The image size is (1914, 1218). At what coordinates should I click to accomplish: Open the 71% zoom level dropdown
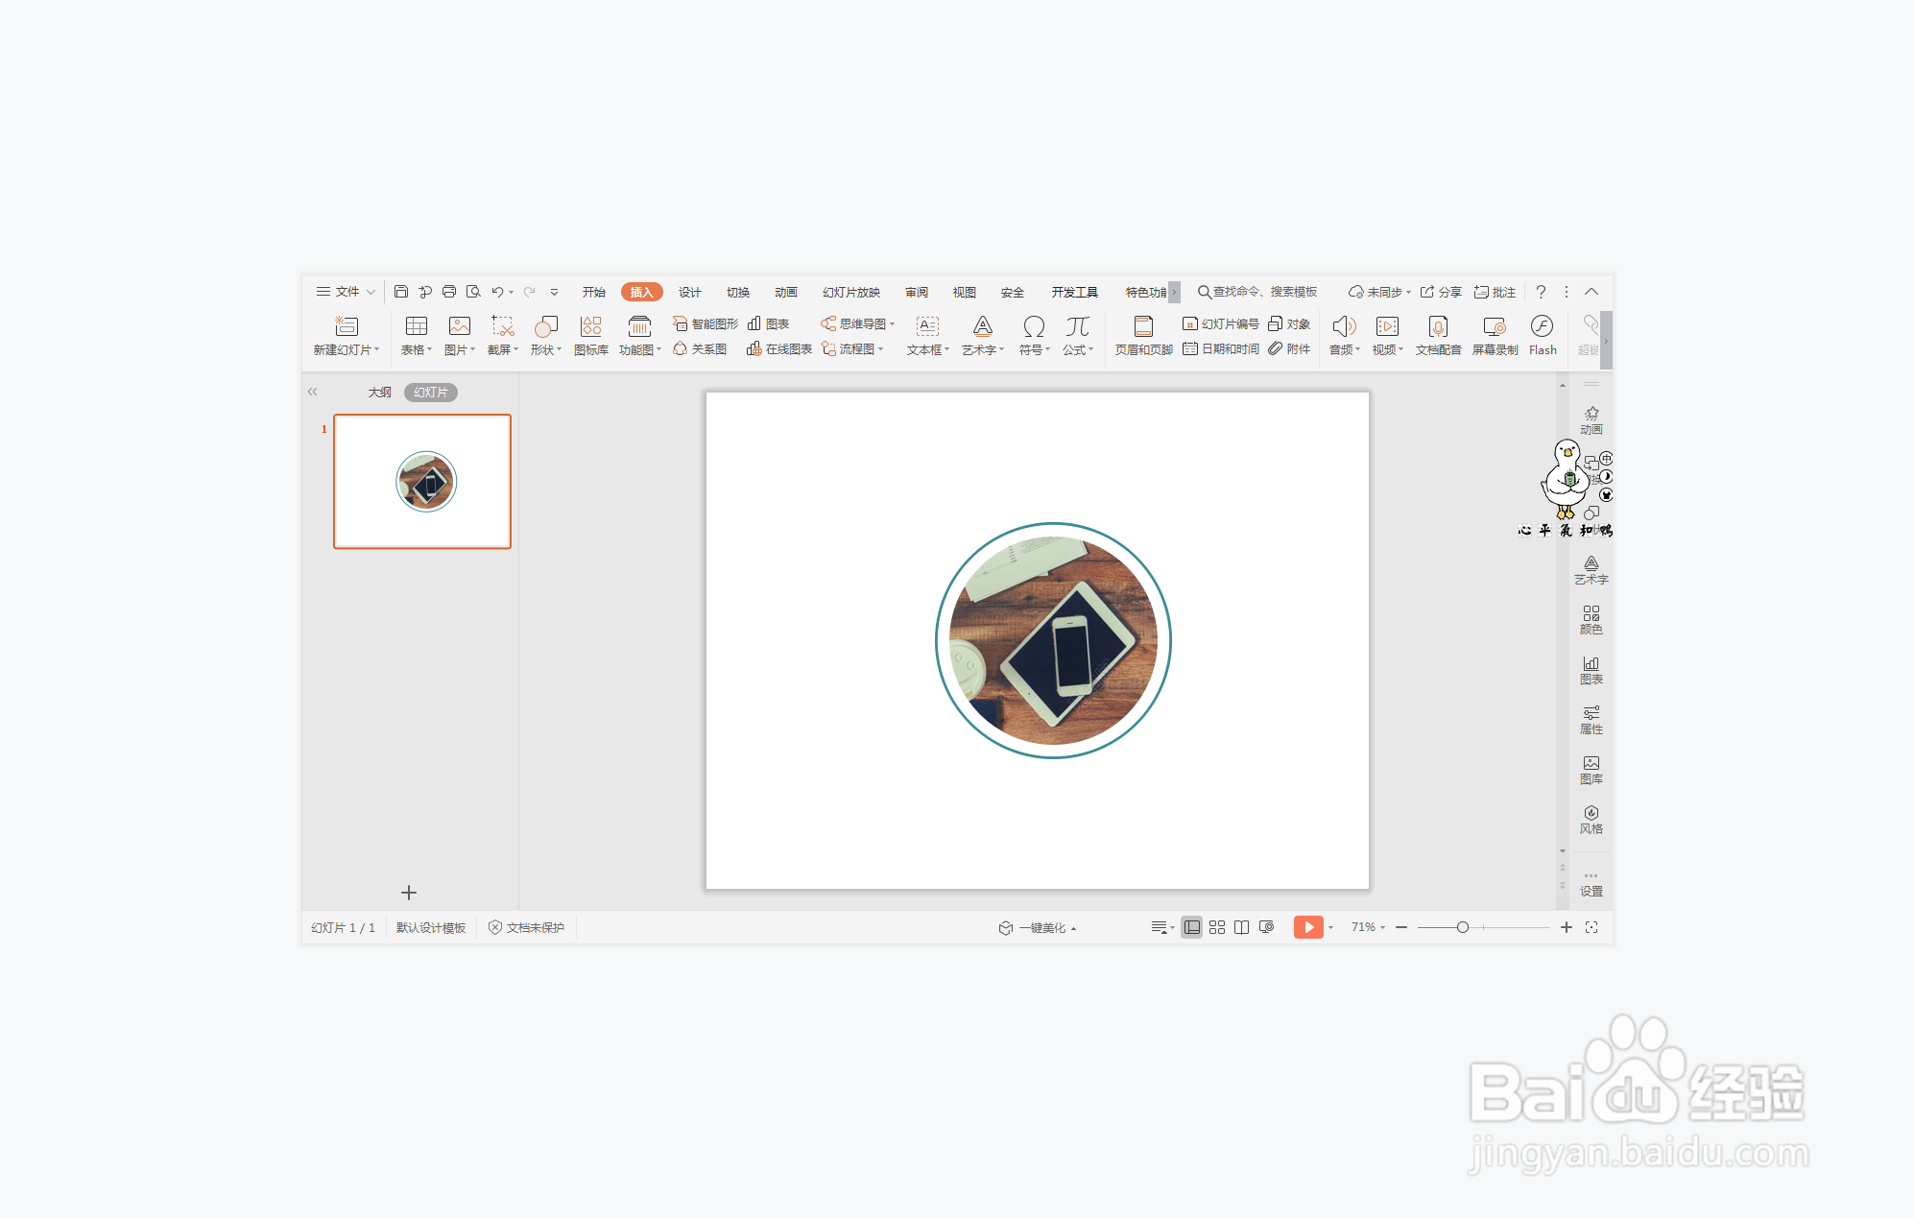point(1368,927)
